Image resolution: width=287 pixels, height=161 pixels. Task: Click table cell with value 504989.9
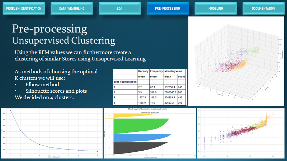[170, 97]
